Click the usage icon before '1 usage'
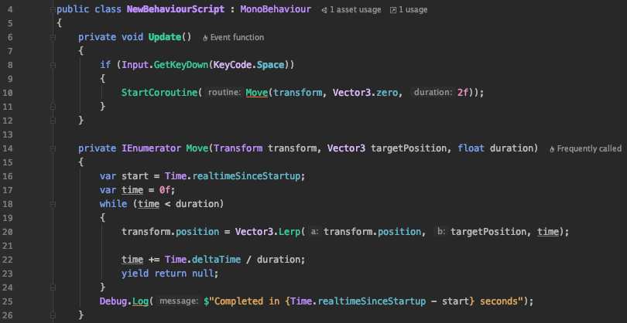The width and height of the screenshot is (627, 323). (x=393, y=10)
